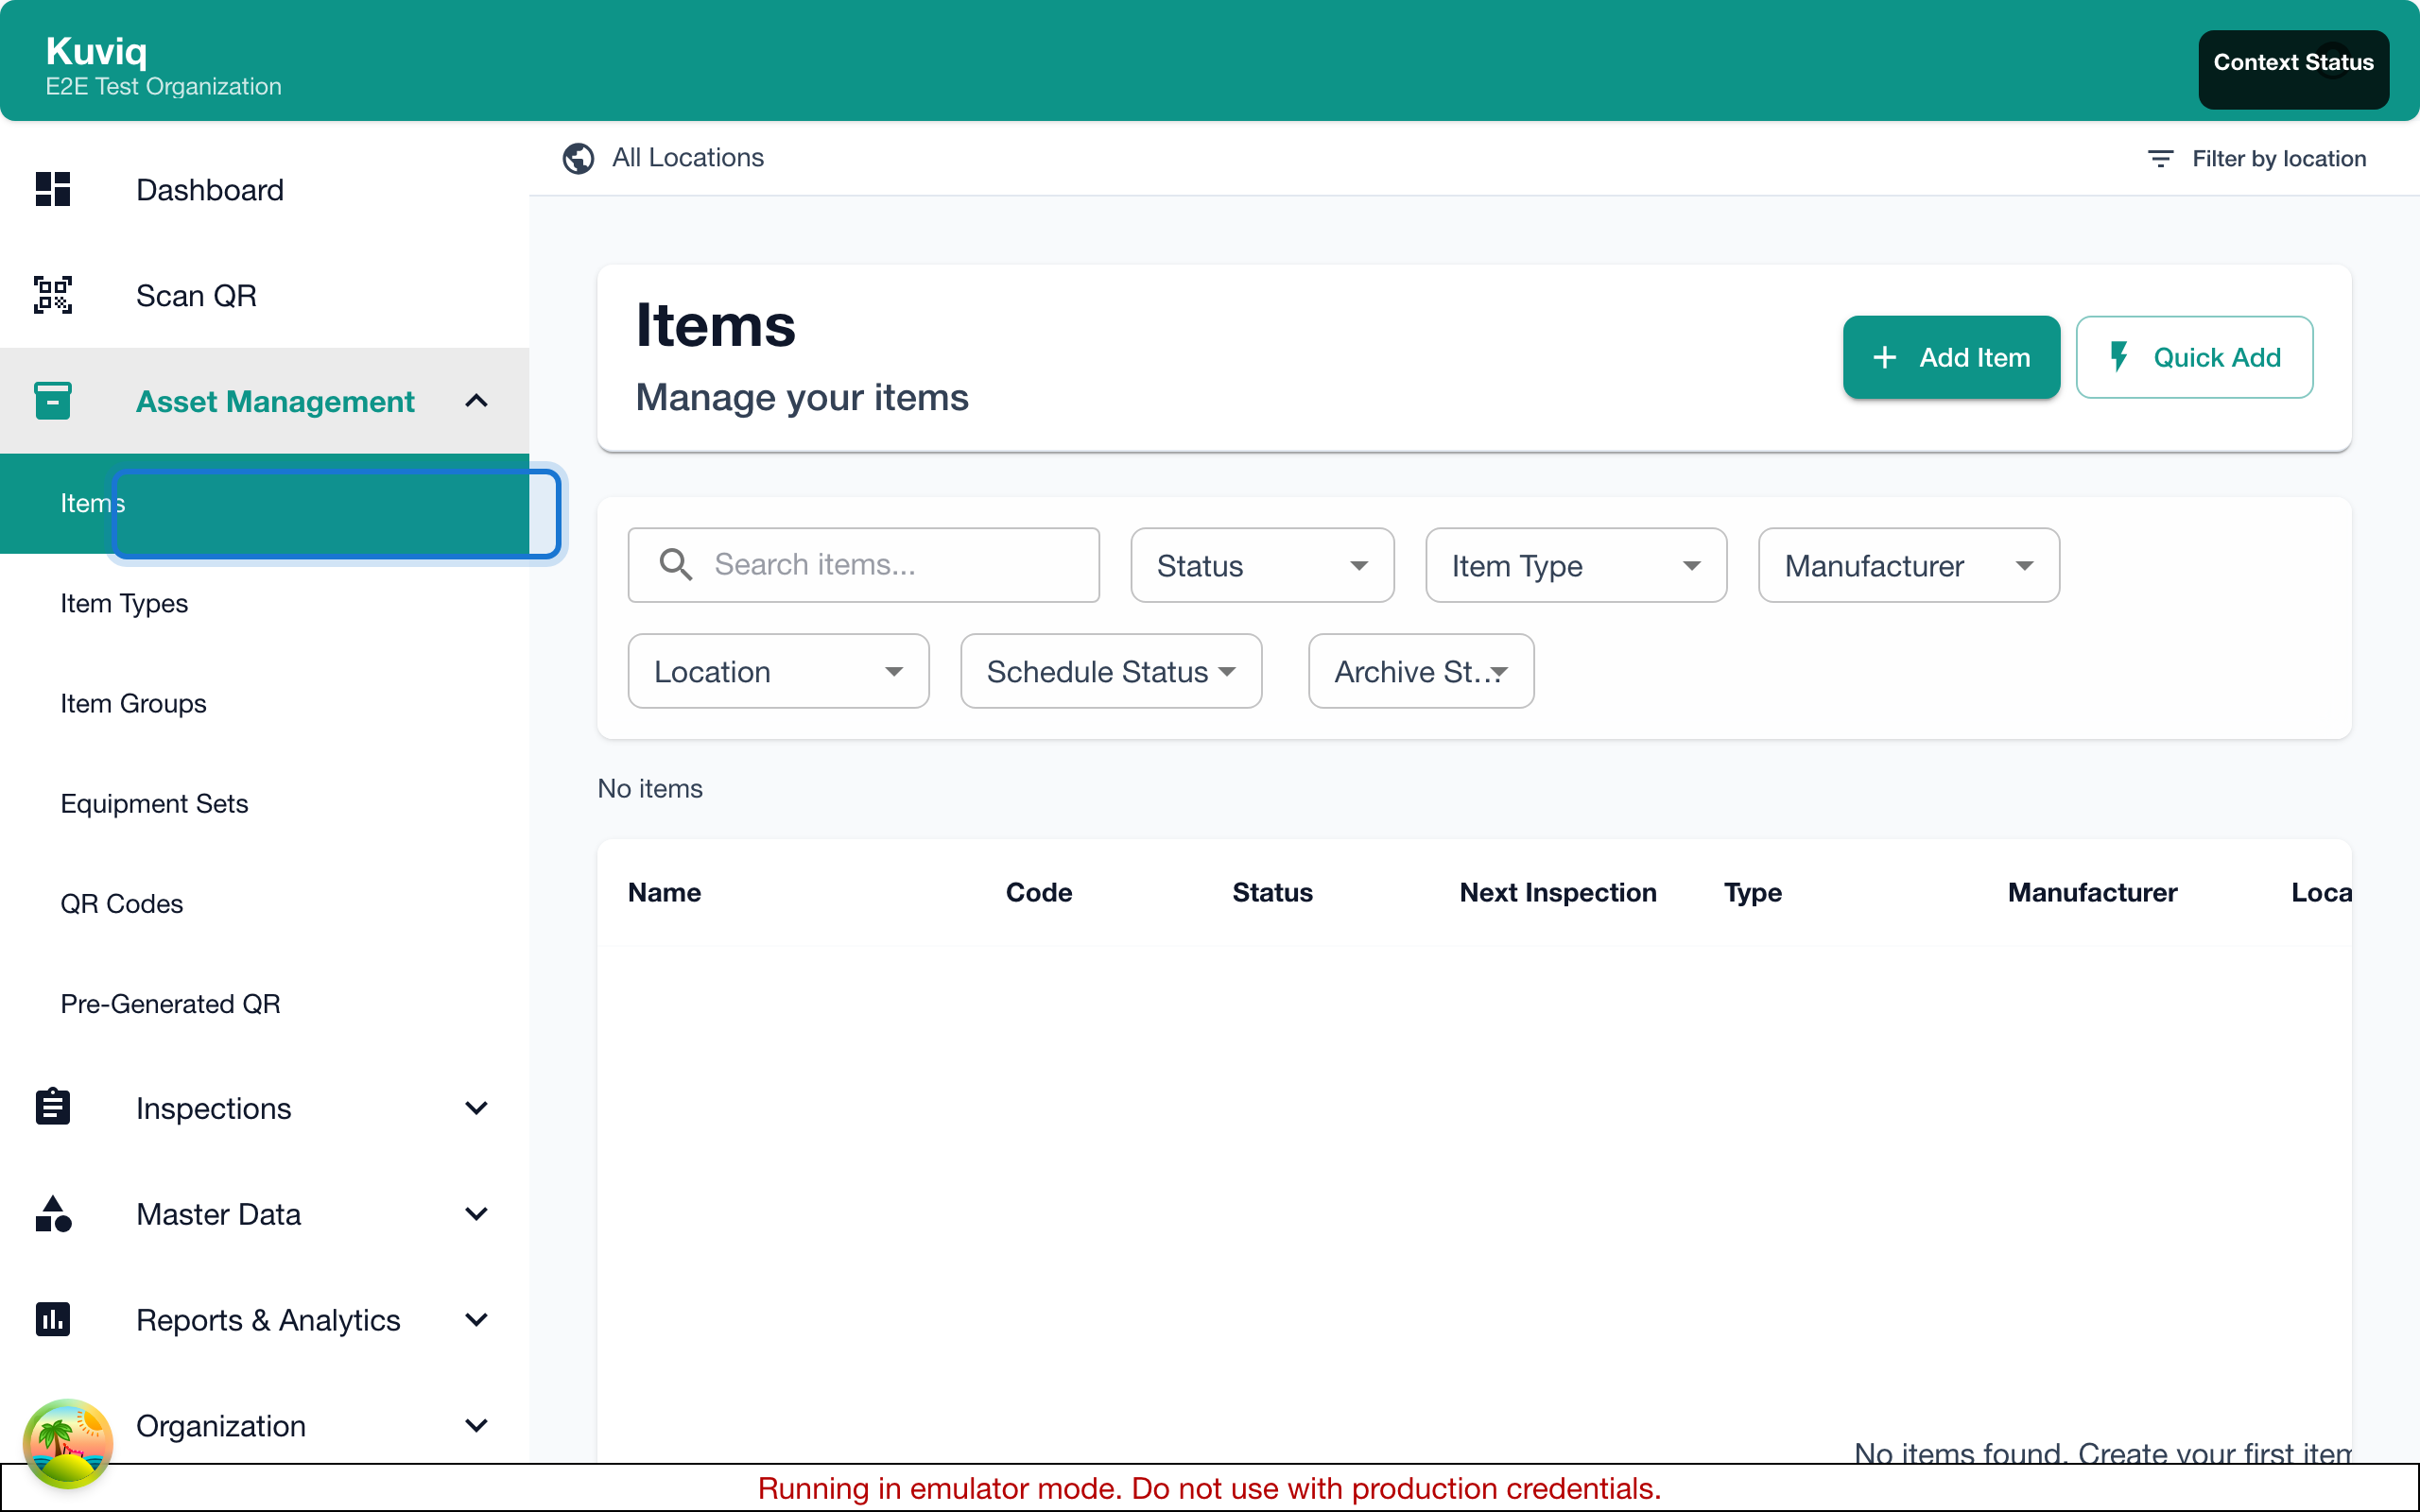Focus the Search items input field
This screenshot has width=2420, height=1512.
click(864, 565)
